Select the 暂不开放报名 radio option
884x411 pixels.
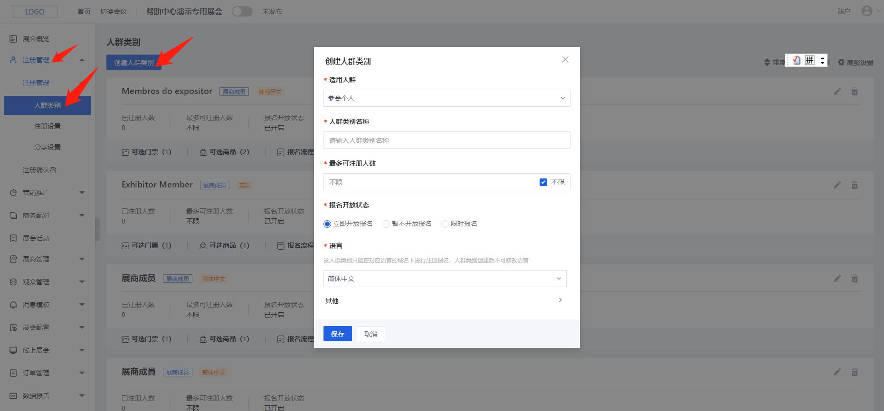click(386, 224)
